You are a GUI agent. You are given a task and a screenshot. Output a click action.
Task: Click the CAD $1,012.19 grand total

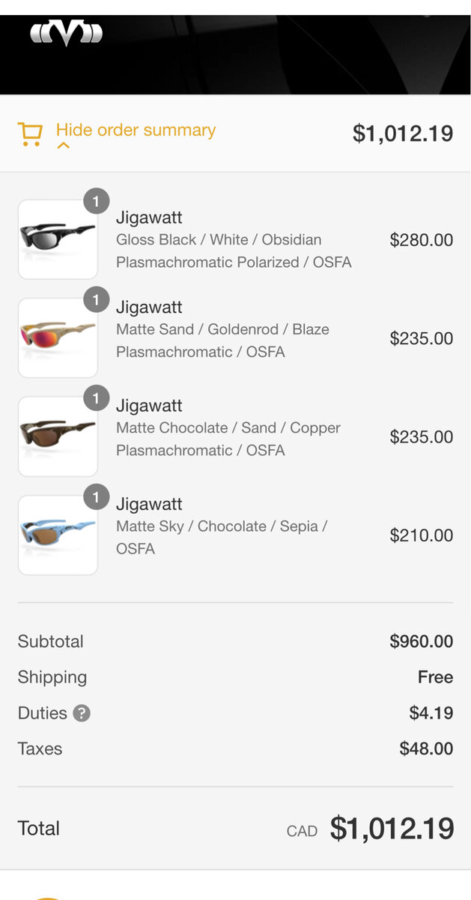391,829
